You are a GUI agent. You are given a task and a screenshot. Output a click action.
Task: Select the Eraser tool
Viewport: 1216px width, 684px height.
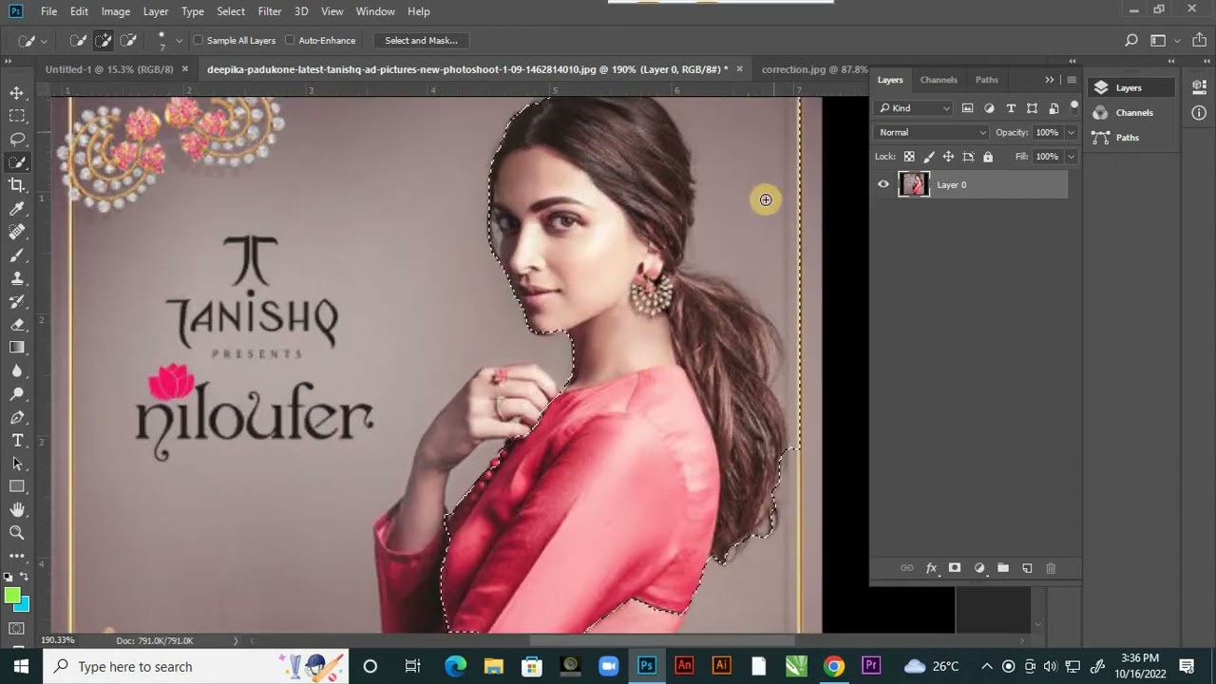[17, 325]
